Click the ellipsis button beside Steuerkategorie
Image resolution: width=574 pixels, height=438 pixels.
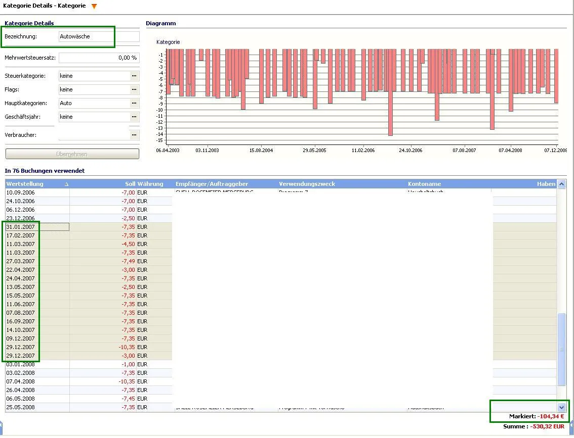click(134, 76)
